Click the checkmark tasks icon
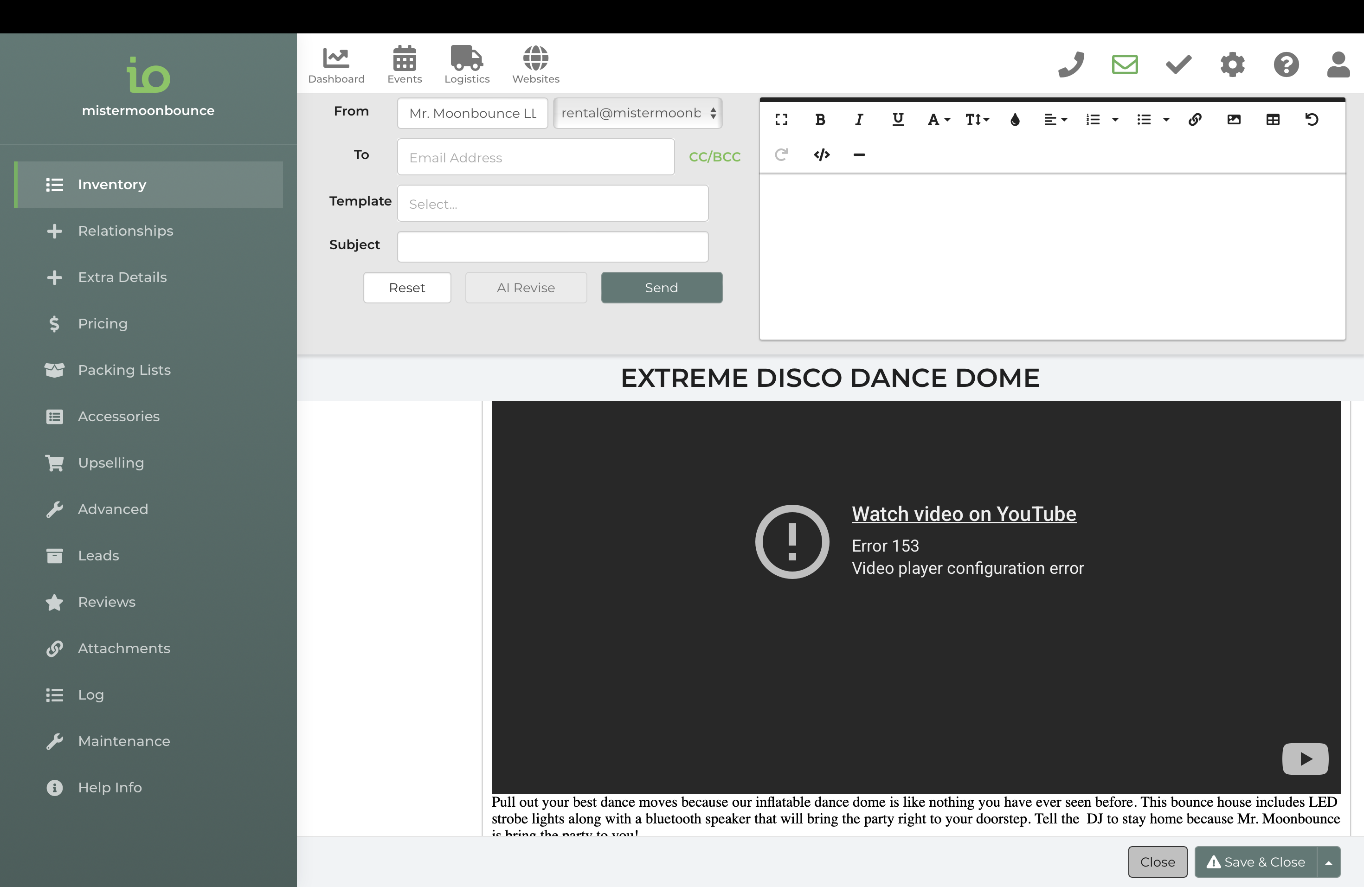The image size is (1364, 887). pyautogui.click(x=1178, y=64)
